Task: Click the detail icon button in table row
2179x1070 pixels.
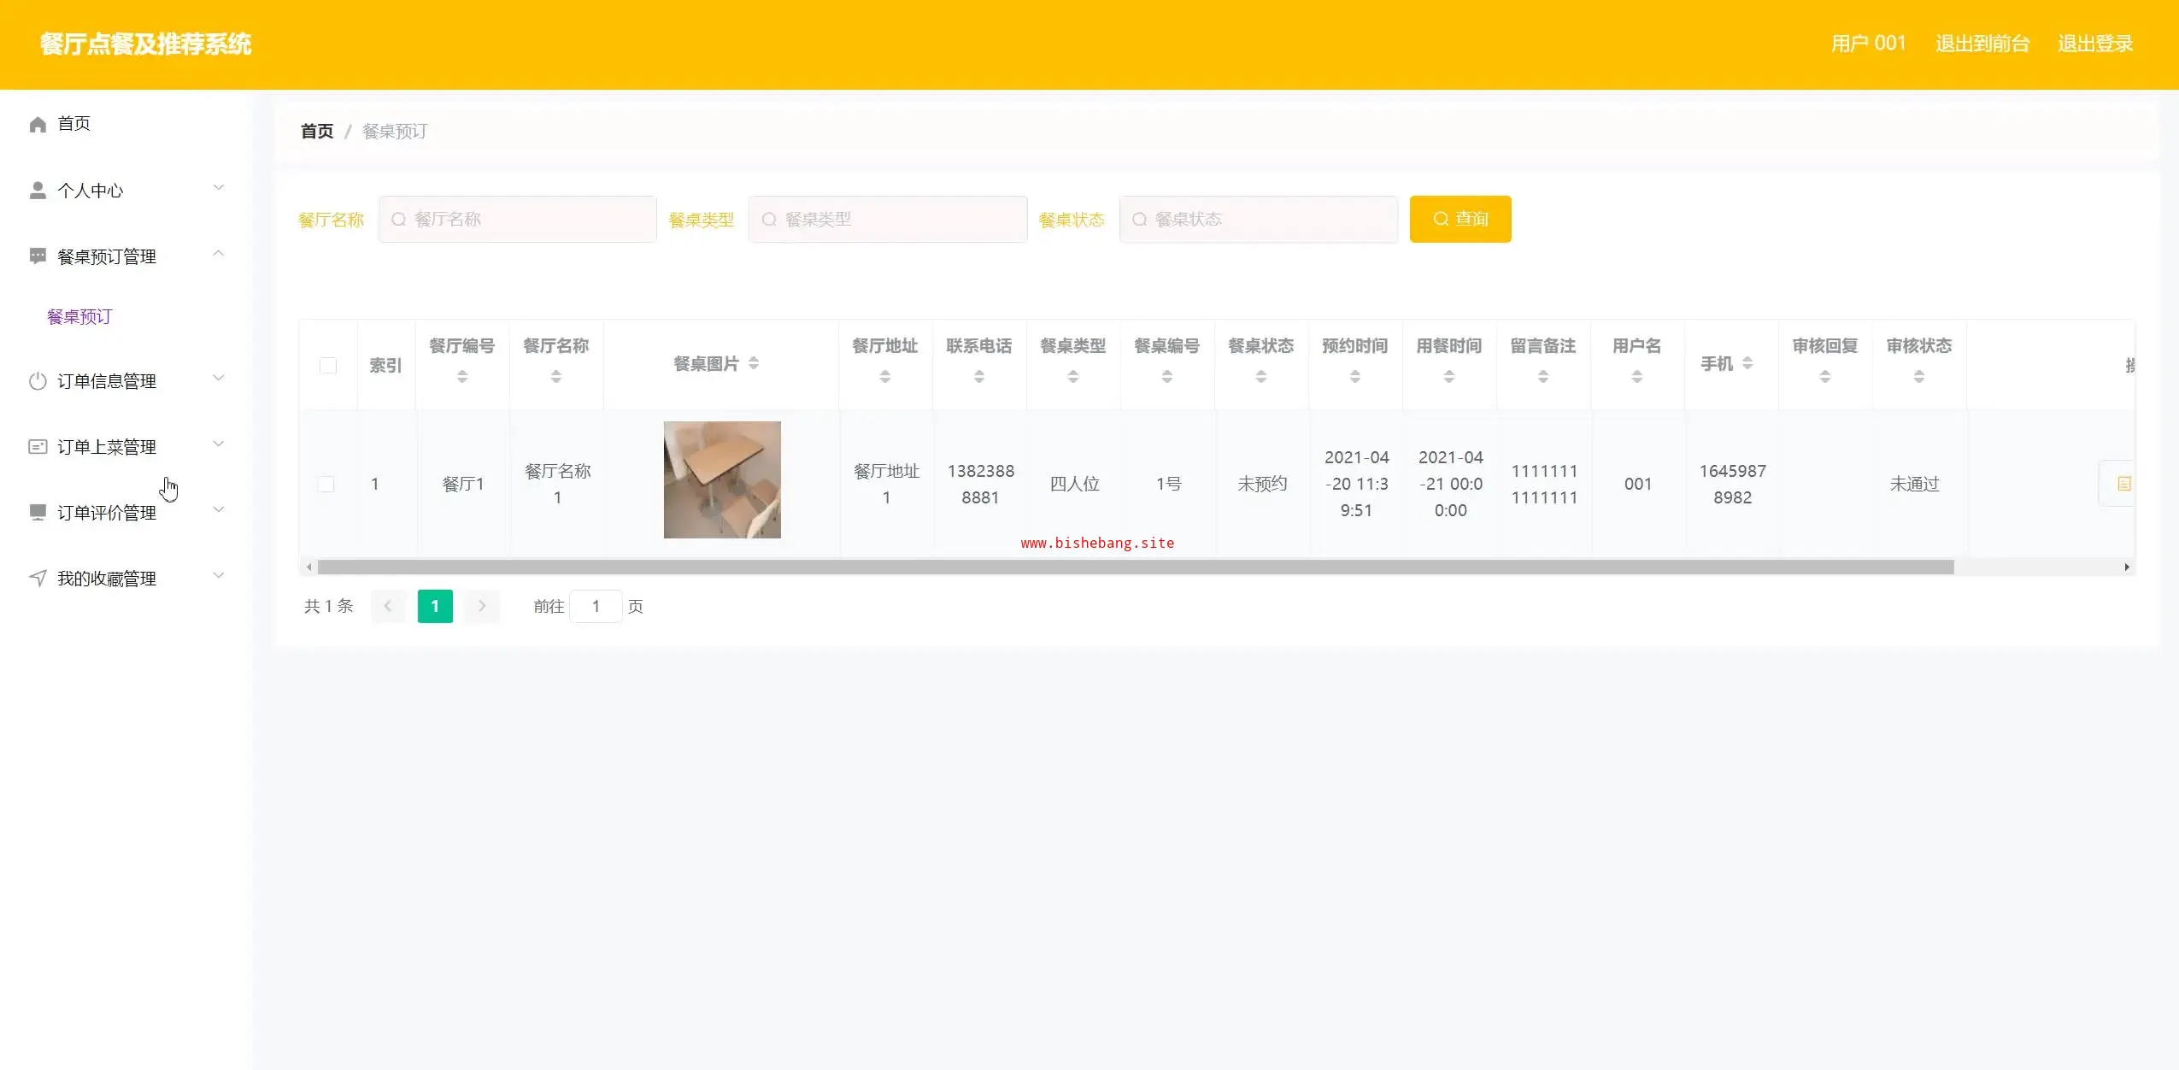Action: click(x=2123, y=484)
